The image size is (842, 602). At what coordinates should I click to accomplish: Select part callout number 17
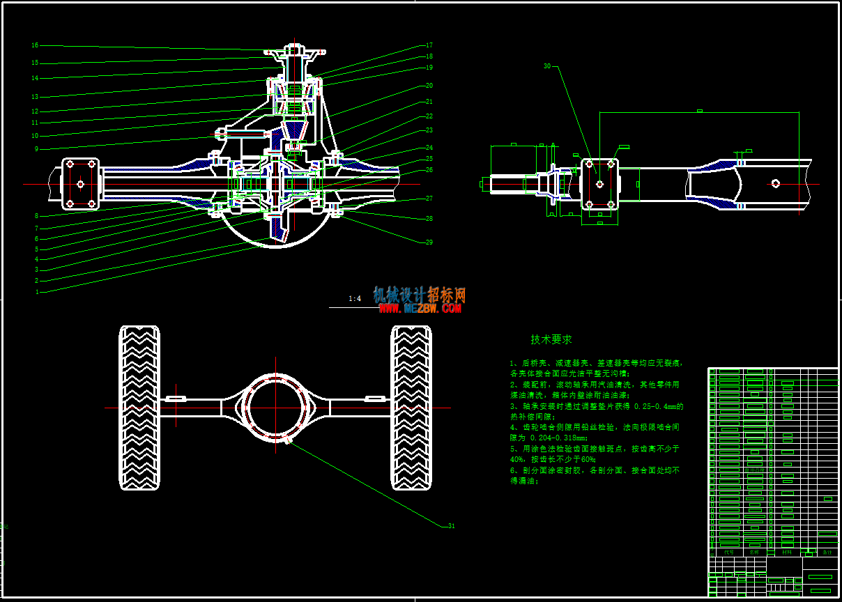pyautogui.click(x=429, y=45)
